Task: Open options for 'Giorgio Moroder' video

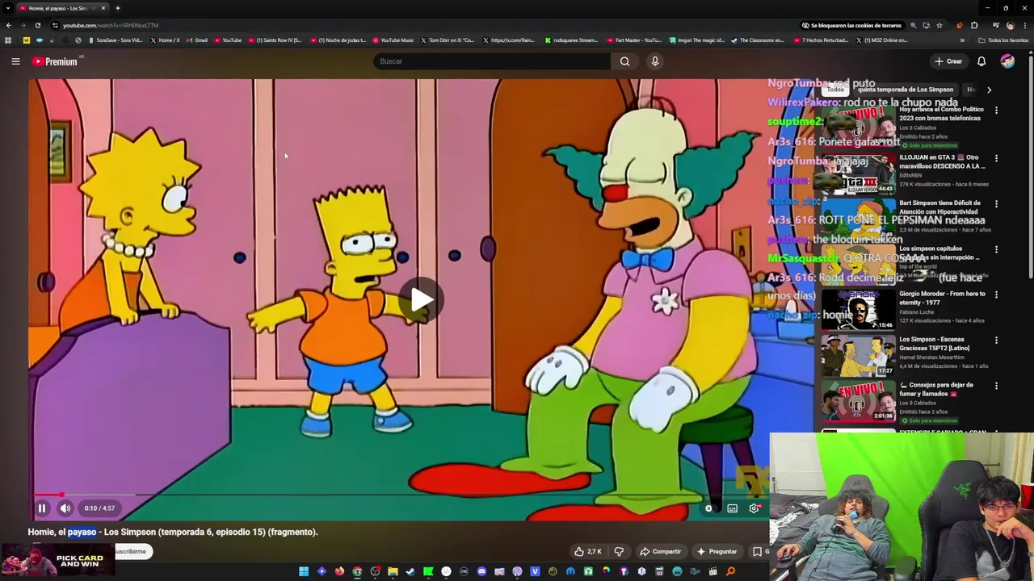Action: click(x=996, y=295)
